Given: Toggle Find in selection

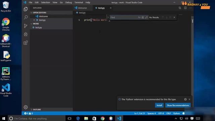Looking at the screenshot, I should pyautogui.click(x=170, y=17).
